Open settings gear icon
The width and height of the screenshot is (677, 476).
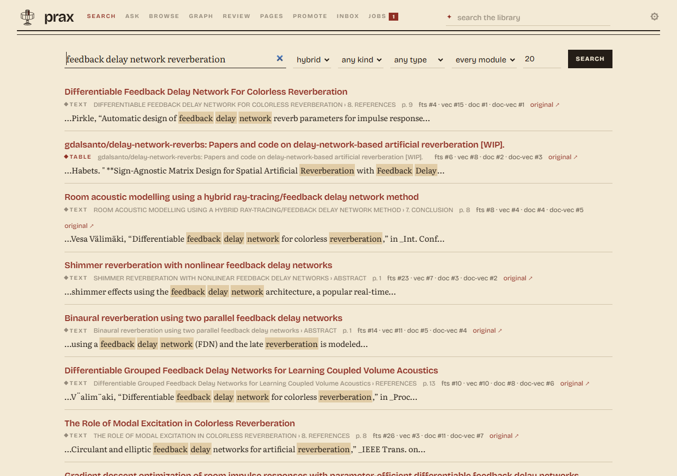(x=654, y=16)
